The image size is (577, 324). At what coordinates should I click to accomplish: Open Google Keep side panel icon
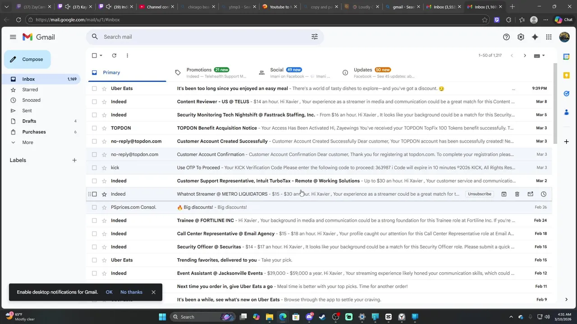pos(566,75)
